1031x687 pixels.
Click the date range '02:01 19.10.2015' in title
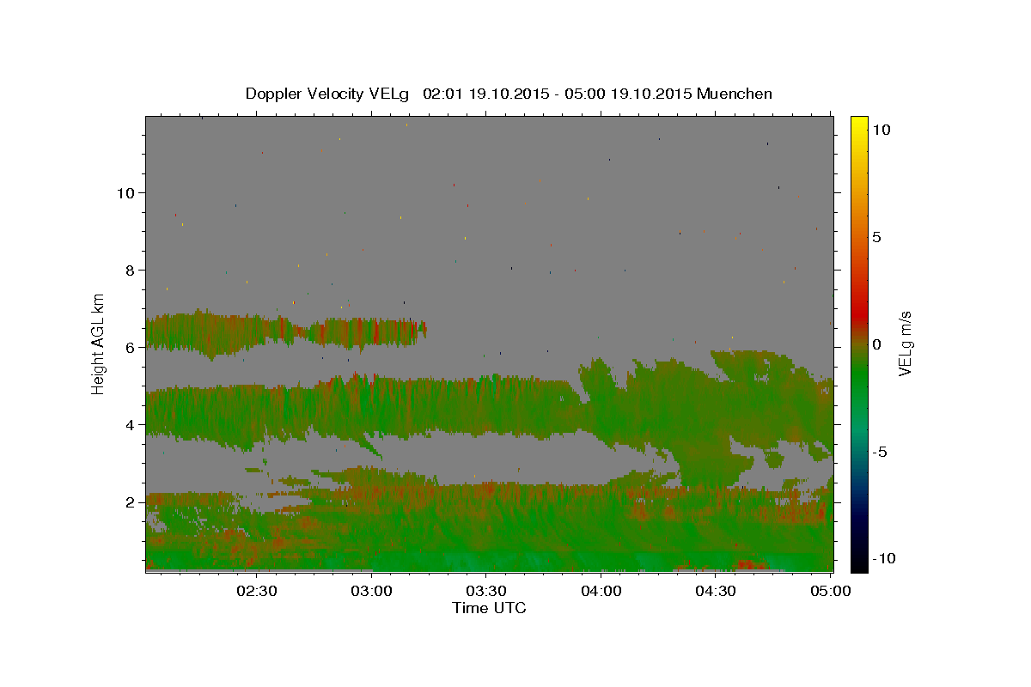coord(485,94)
